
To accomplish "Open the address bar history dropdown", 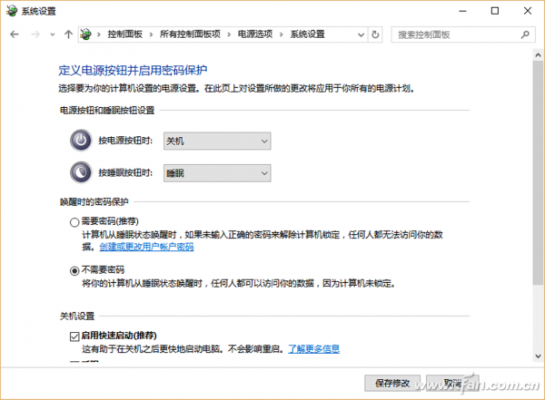I will pos(362,34).
